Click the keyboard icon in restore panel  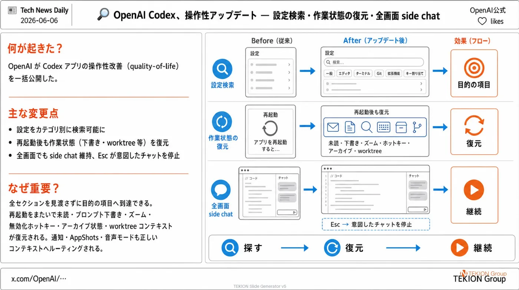384,127
